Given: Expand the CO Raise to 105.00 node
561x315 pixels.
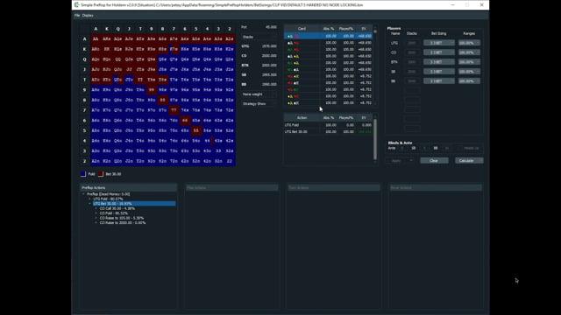Looking at the screenshot, I should tap(96, 218).
